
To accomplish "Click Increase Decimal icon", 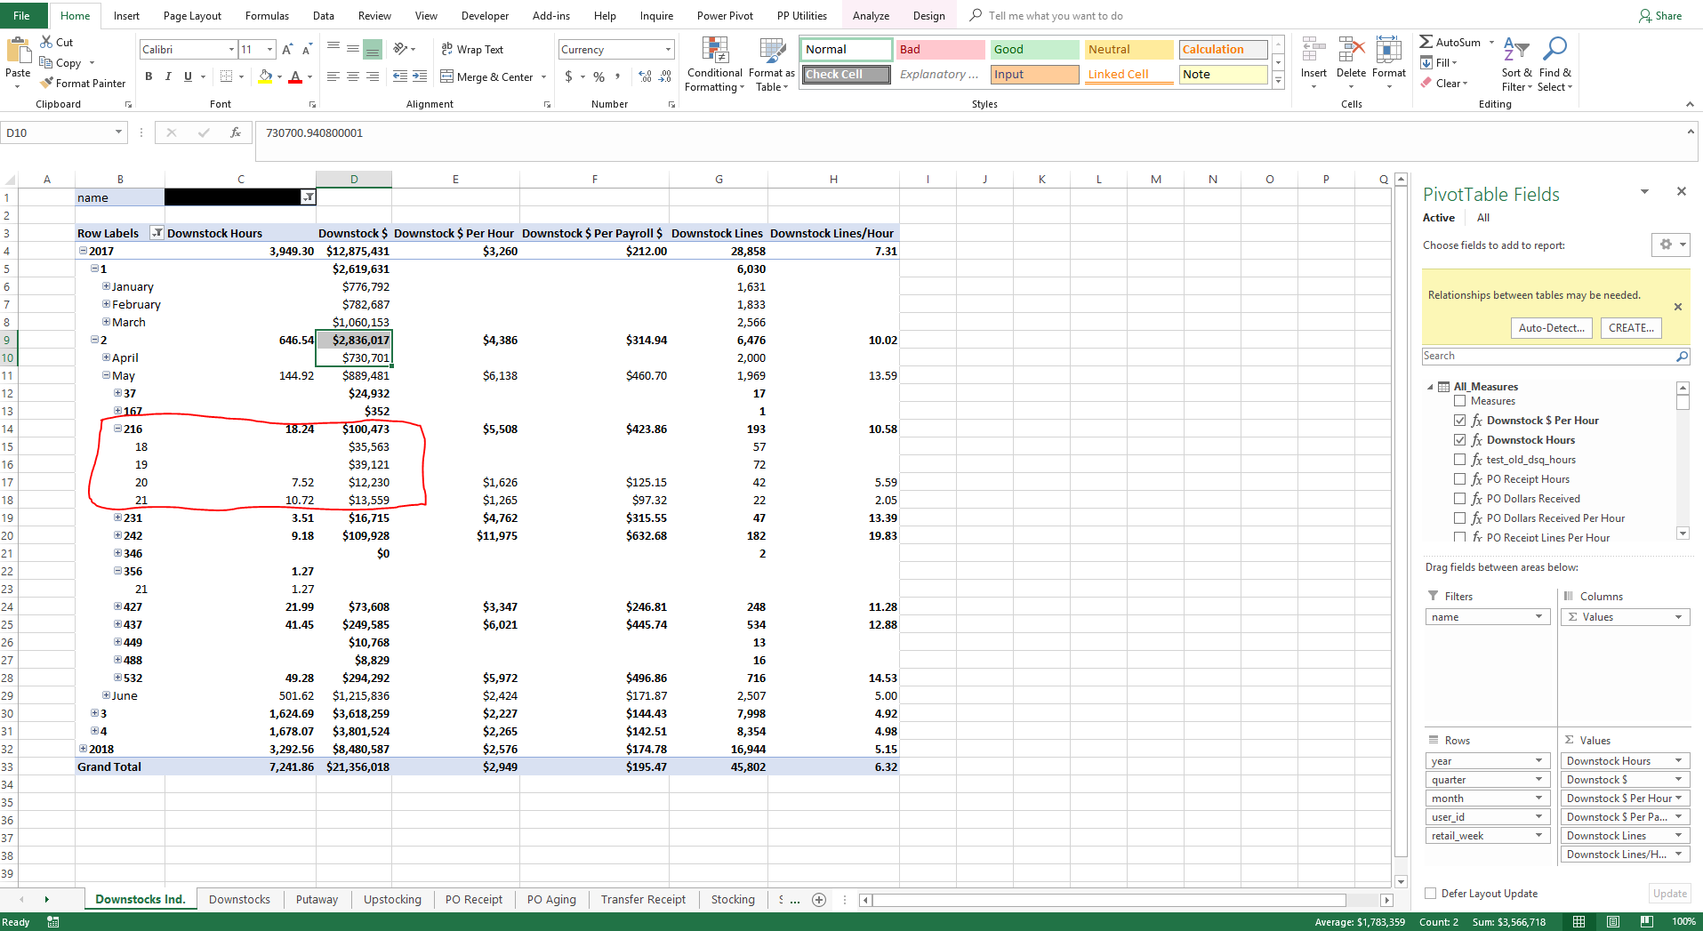I will point(646,76).
